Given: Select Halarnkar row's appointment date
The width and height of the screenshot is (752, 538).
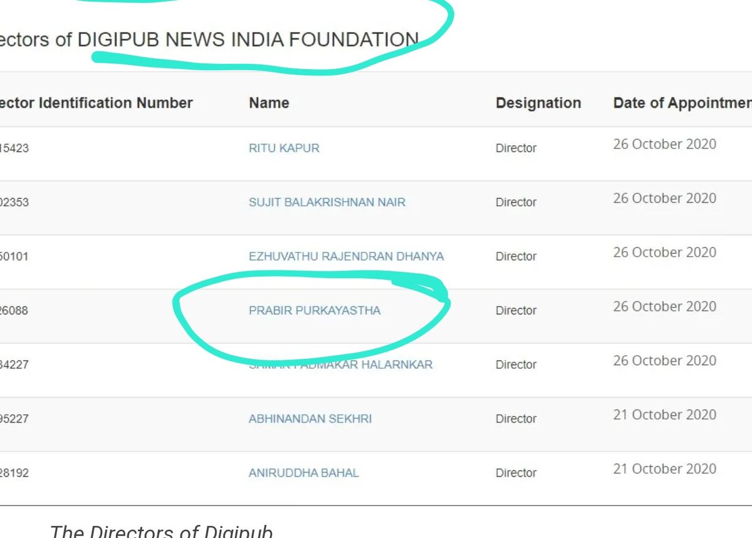Looking at the screenshot, I should [665, 360].
